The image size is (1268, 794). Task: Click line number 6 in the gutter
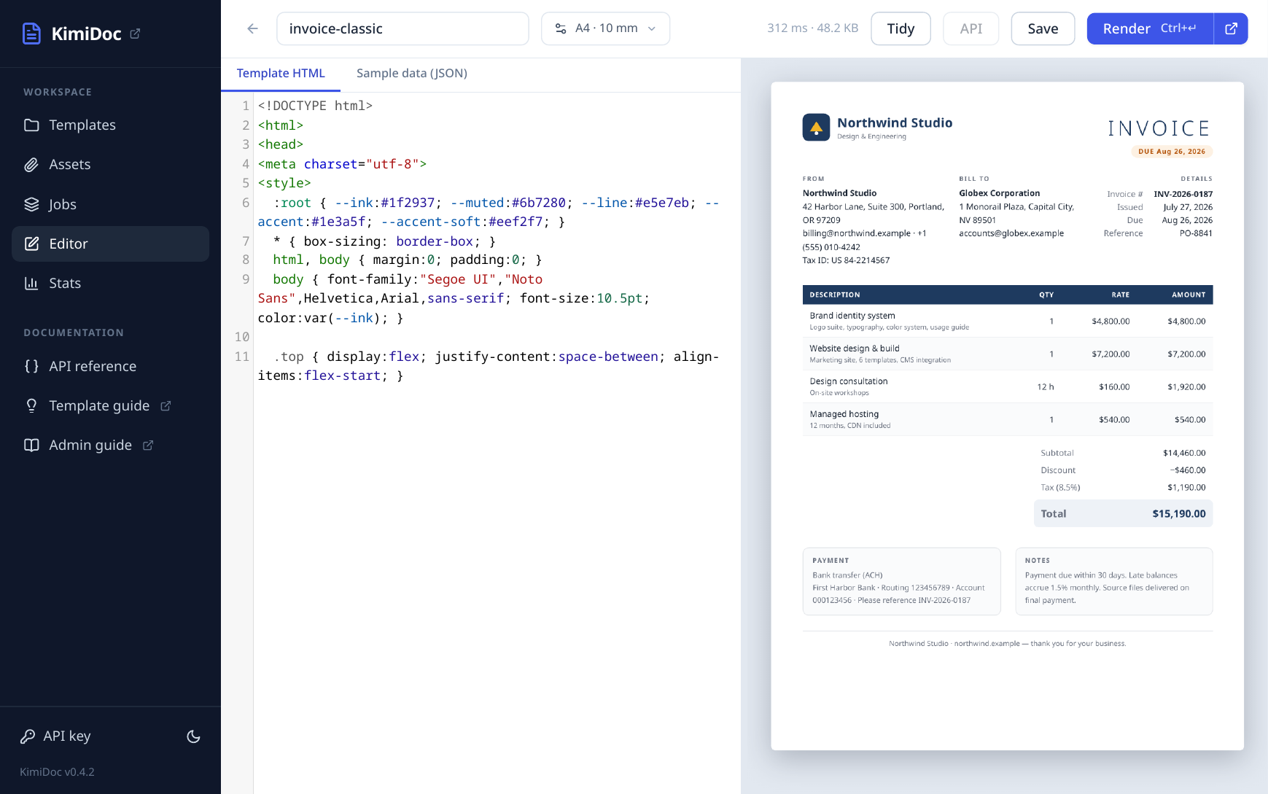click(246, 203)
